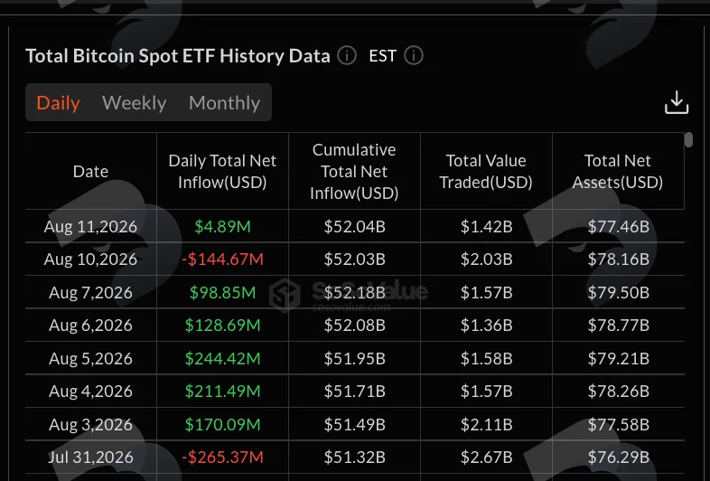Click the $79.50B net assets value
This screenshot has height=481, width=710.
click(x=618, y=292)
